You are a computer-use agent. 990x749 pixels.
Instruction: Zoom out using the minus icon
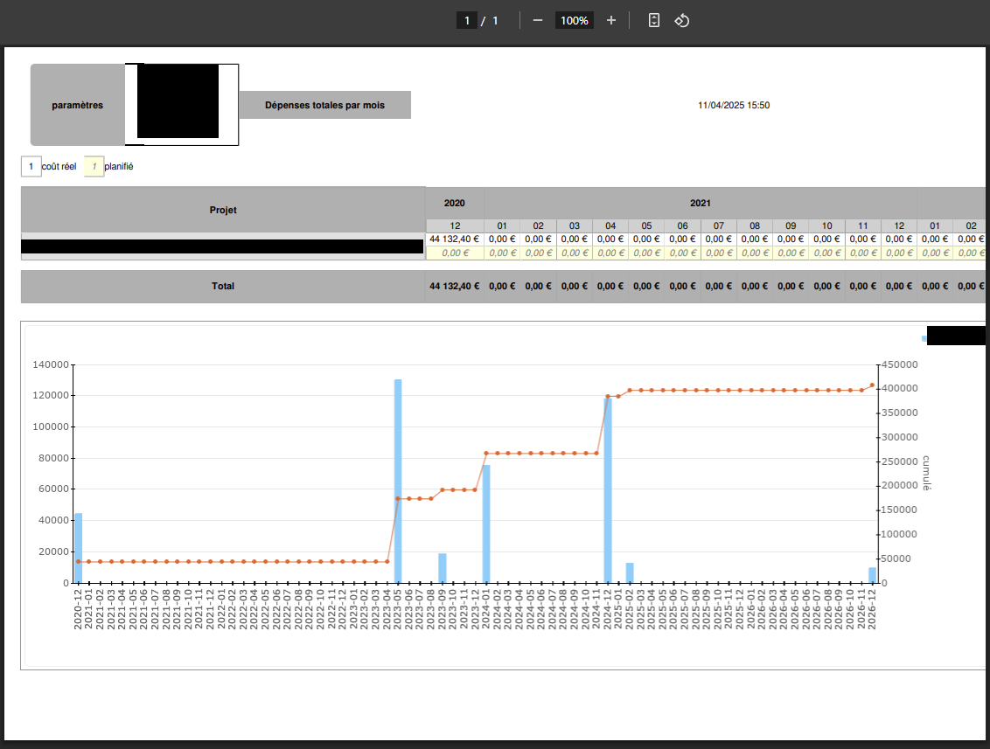(x=538, y=20)
